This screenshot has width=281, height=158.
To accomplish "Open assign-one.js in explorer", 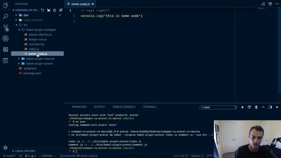I will [38, 39].
